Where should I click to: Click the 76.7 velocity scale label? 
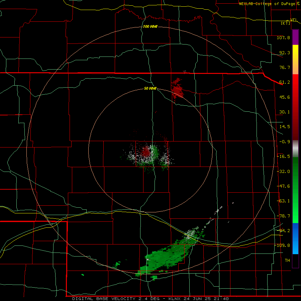click(x=285, y=67)
